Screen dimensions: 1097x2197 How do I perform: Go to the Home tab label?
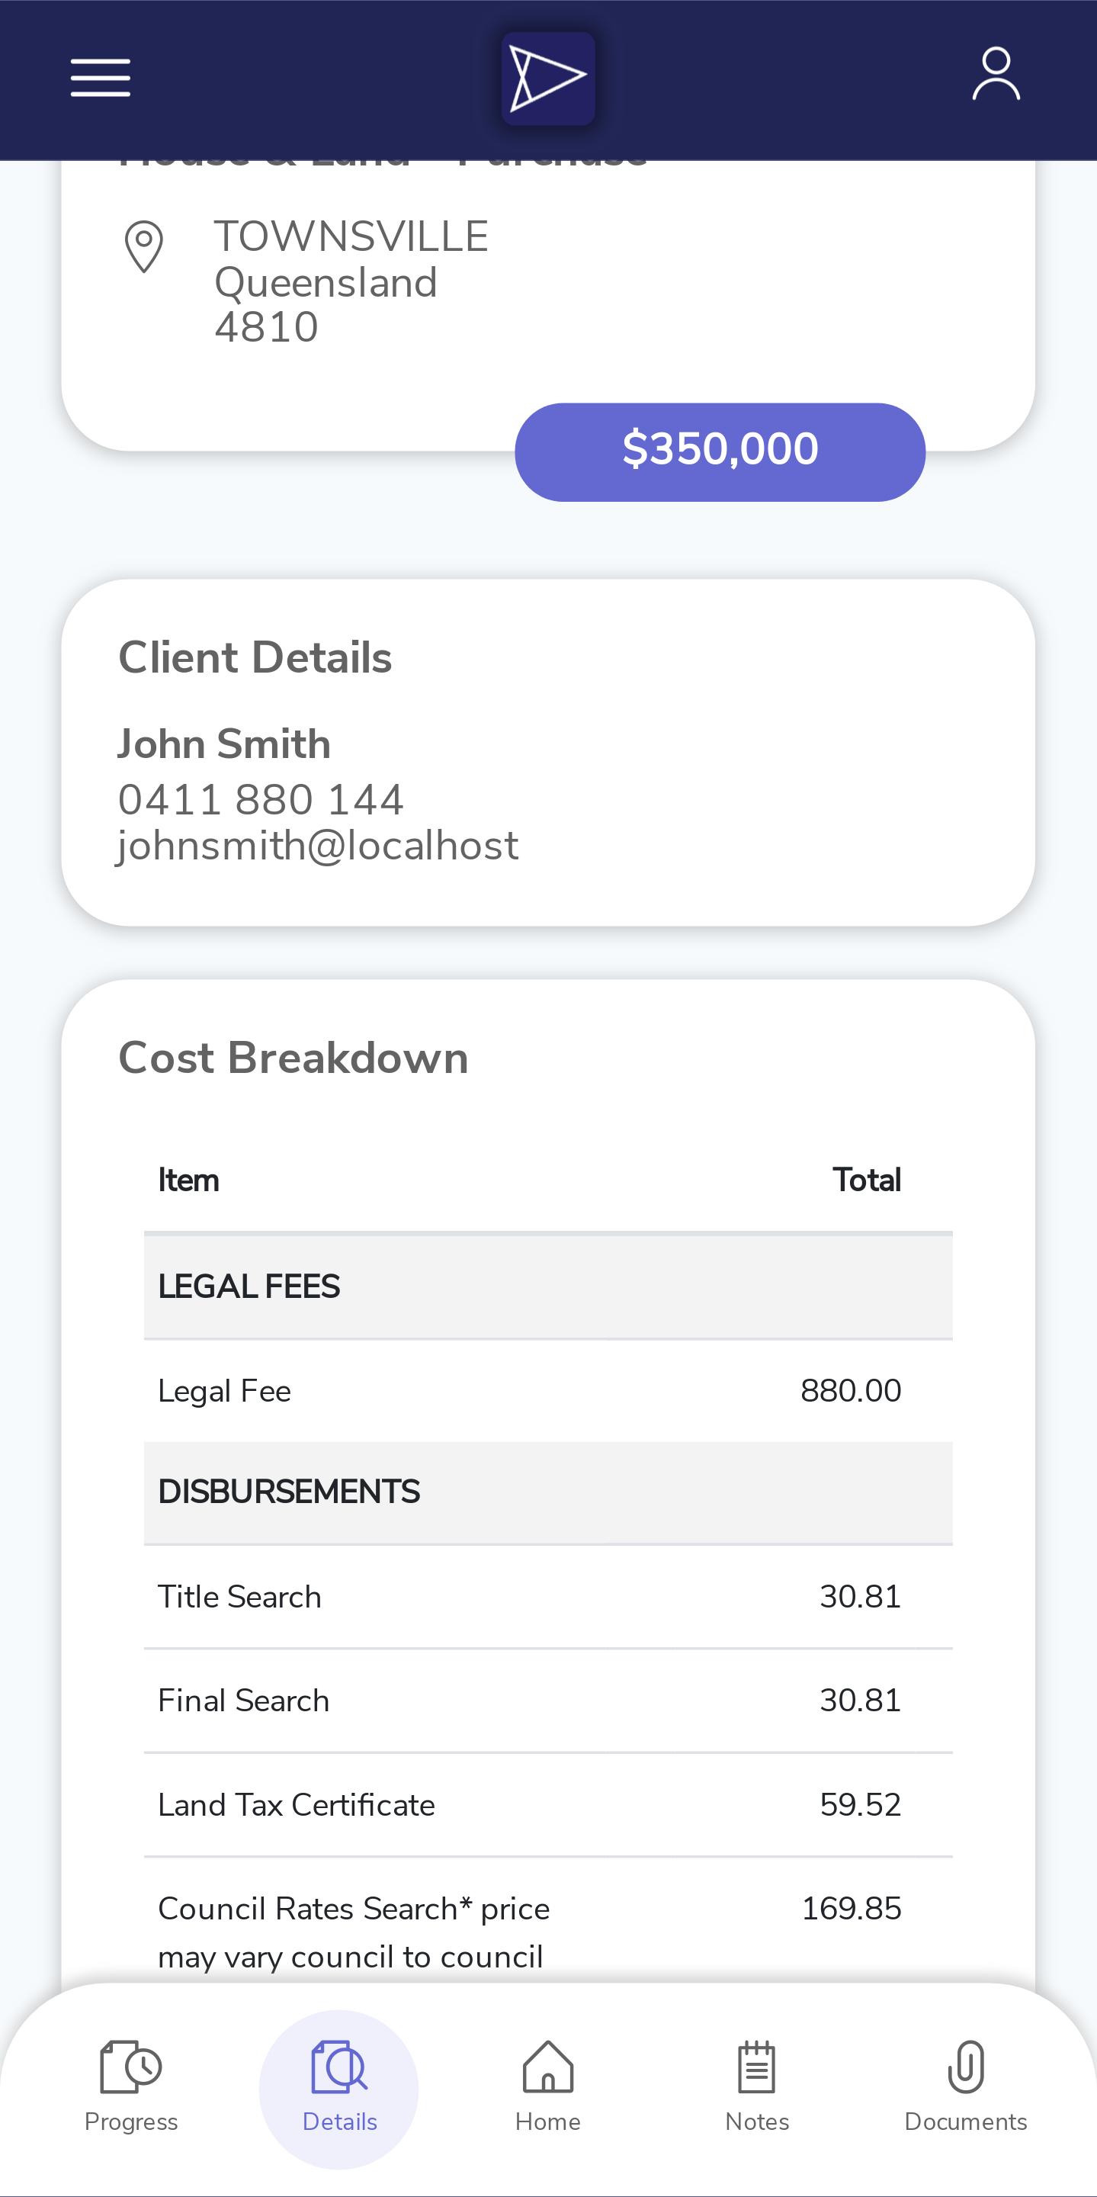click(548, 2122)
